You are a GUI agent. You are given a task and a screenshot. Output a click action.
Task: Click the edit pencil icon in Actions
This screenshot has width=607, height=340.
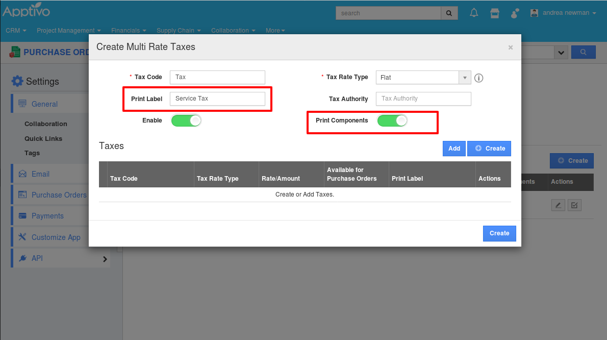pos(558,205)
